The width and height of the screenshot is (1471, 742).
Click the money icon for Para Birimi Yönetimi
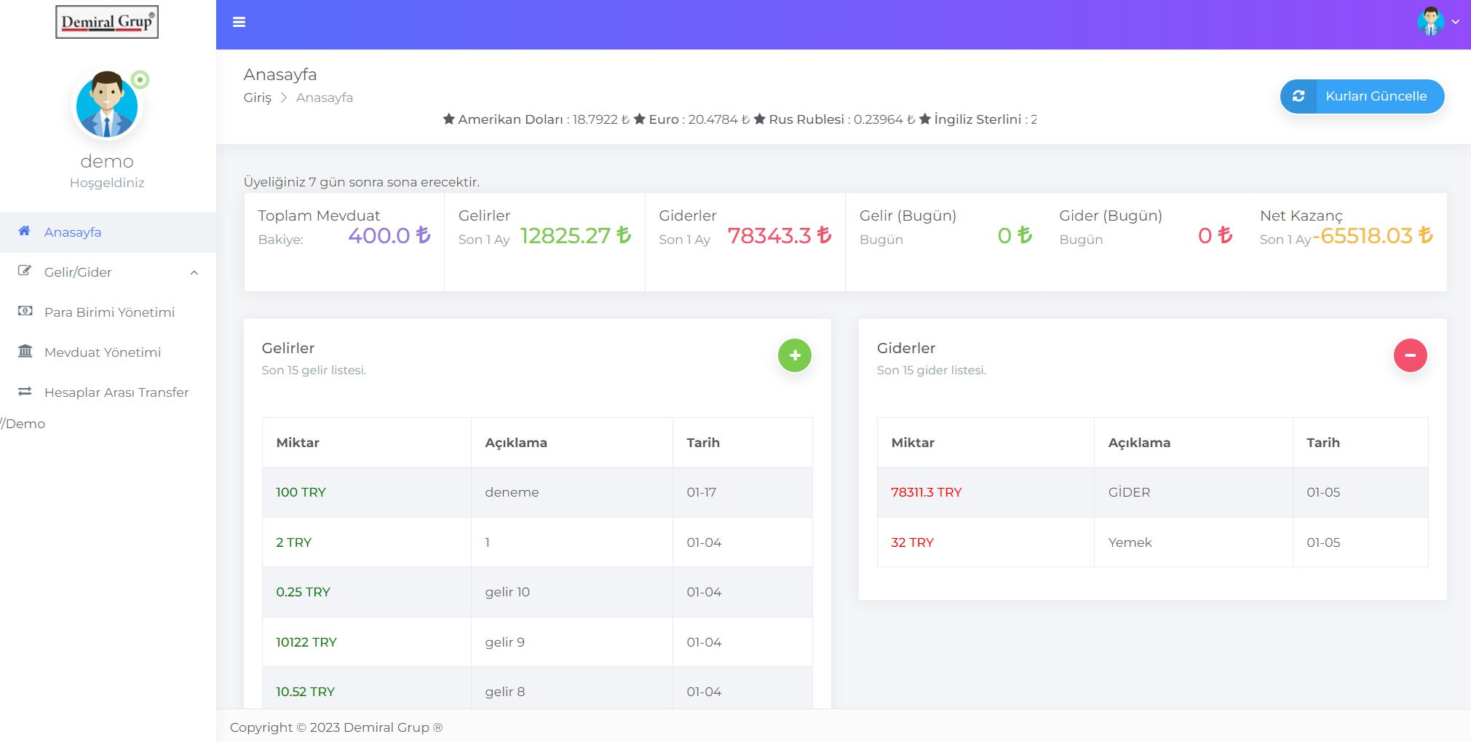(25, 311)
